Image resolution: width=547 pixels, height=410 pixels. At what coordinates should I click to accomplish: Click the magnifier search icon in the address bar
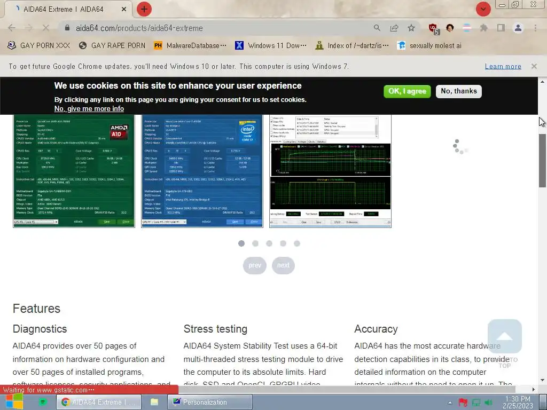pos(377,28)
